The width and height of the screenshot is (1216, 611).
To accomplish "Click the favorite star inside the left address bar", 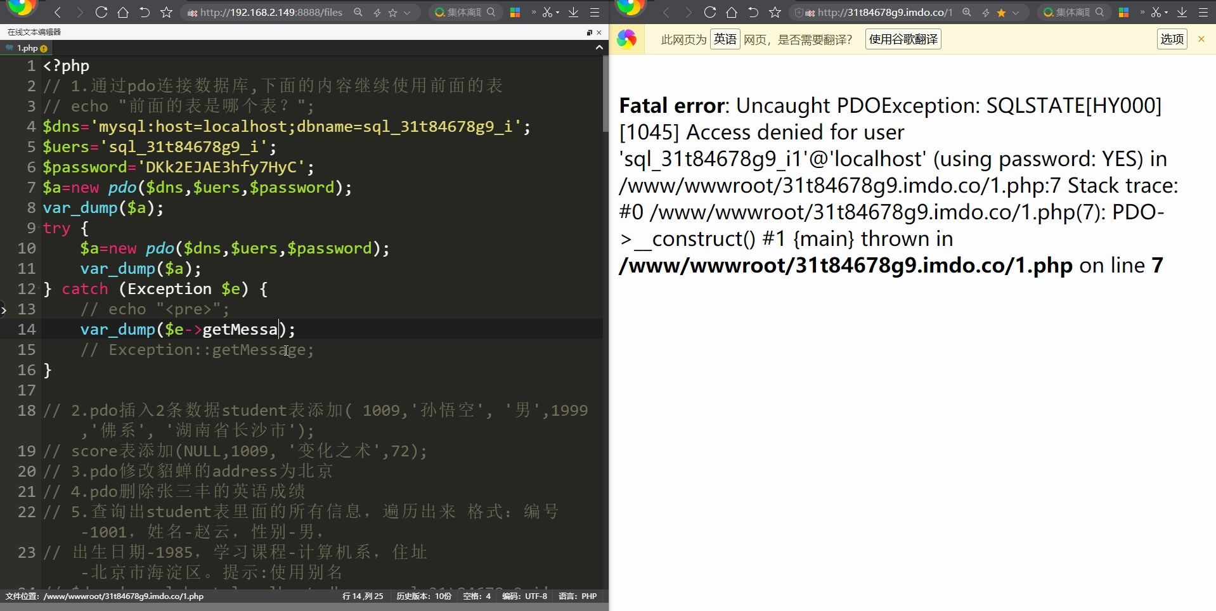I will pos(392,13).
